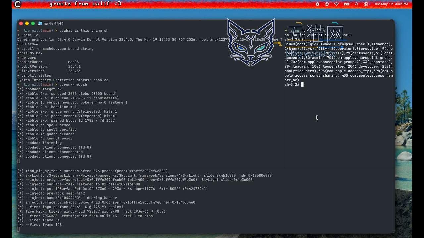Click the SkyLight.framework path line

pos(144,176)
